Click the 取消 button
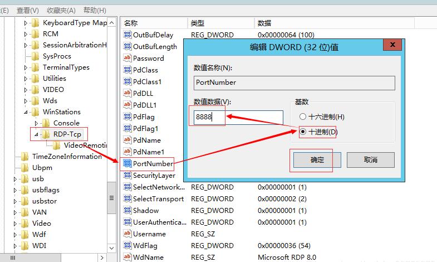 [x=370, y=159]
